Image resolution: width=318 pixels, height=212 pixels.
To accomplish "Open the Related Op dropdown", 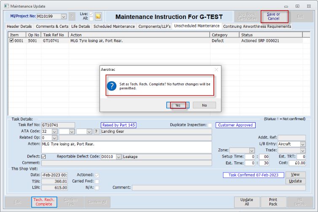I will 54,138.
